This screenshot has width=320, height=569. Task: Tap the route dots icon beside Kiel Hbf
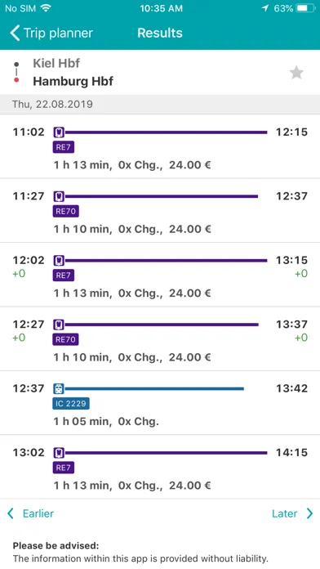[x=16, y=72]
